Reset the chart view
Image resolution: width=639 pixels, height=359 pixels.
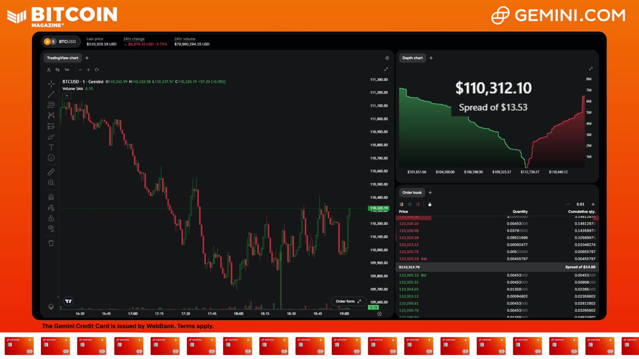pos(97,70)
